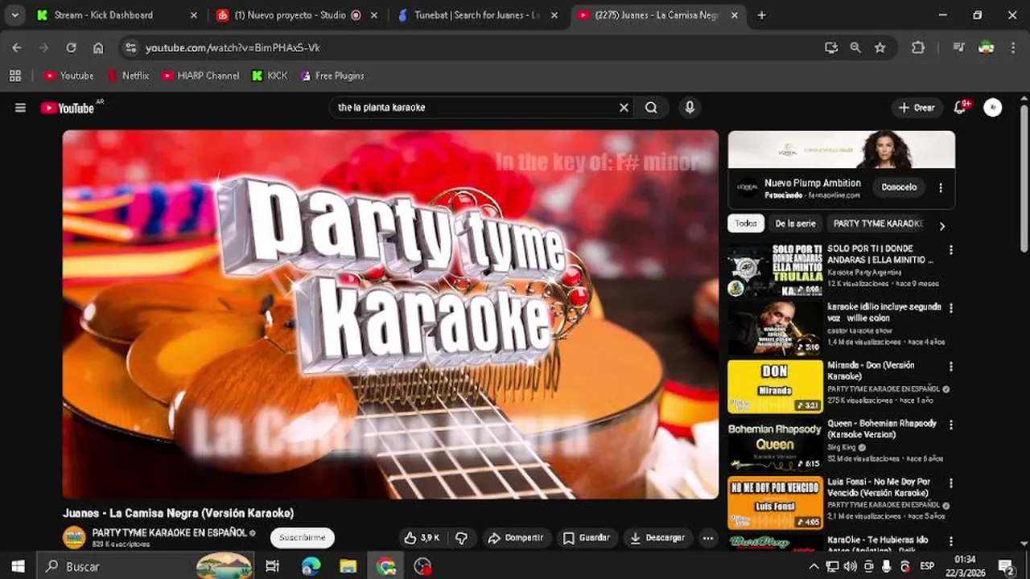This screenshot has width=1030, height=579.
Task: Open the site information icon in address bar
Action: [131, 48]
